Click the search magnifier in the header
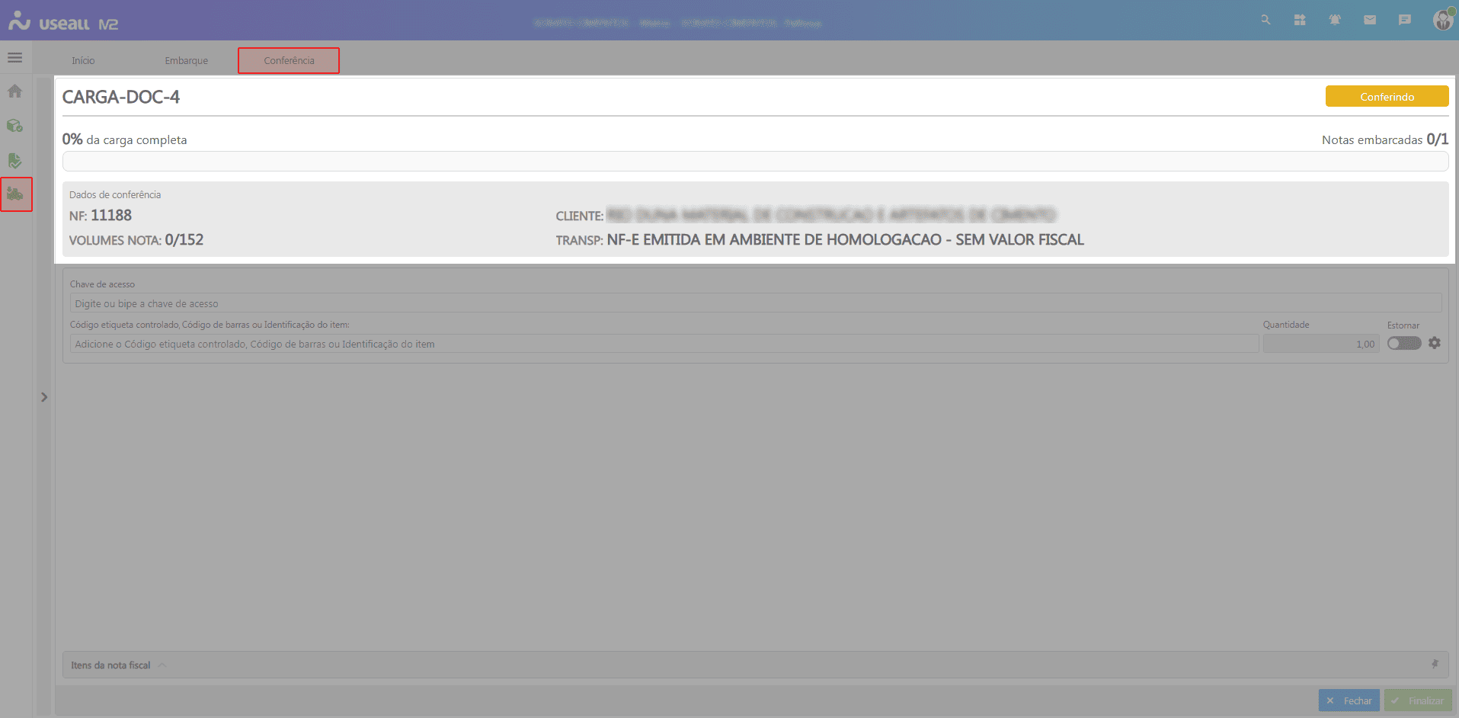1459x718 pixels. pos(1265,20)
